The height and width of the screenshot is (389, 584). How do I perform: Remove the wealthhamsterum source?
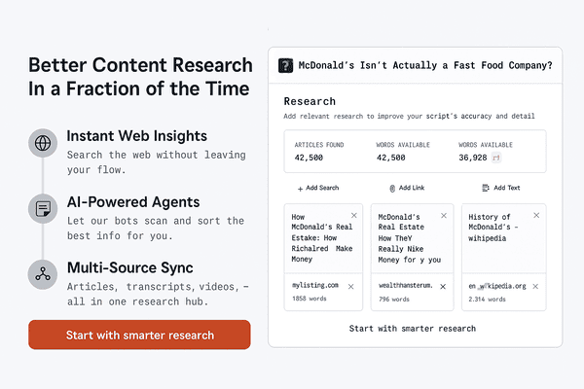[x=443, y=286]
